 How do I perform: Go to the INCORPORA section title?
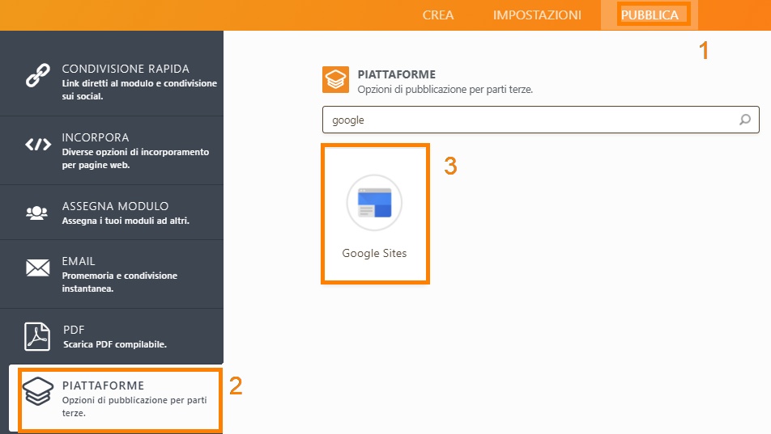(96, 137)
